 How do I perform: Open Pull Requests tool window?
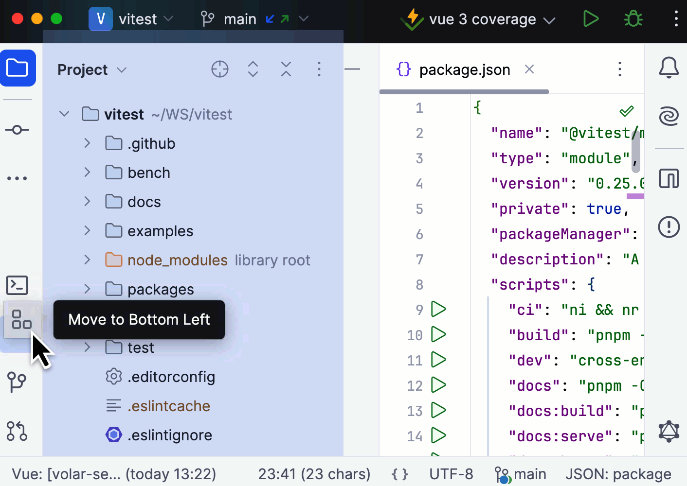pyautogui.click(x=17, y=431)
